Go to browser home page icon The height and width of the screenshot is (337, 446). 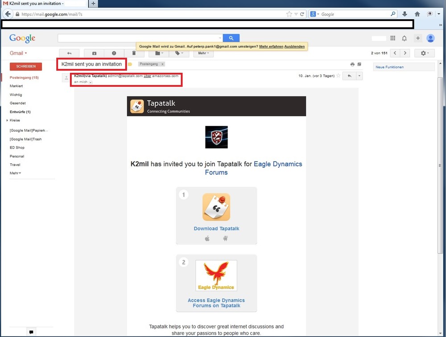click(x=417, y=14)
